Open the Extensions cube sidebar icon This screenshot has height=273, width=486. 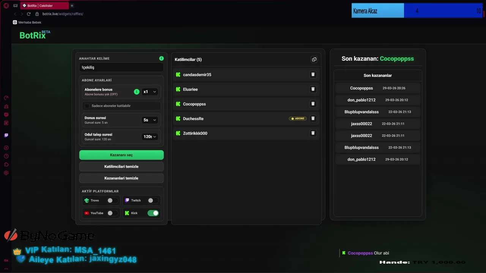(x=6, y=165)
